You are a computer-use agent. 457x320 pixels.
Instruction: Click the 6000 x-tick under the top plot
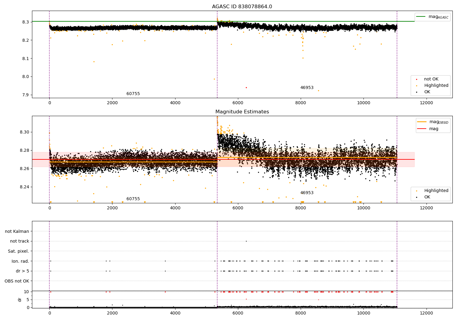[x=238, y=103]
